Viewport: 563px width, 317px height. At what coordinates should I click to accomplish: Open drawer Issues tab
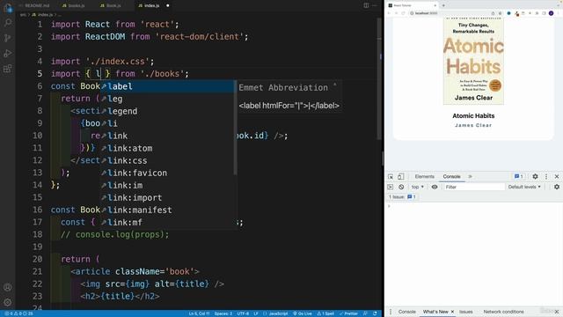coord(465,312)
